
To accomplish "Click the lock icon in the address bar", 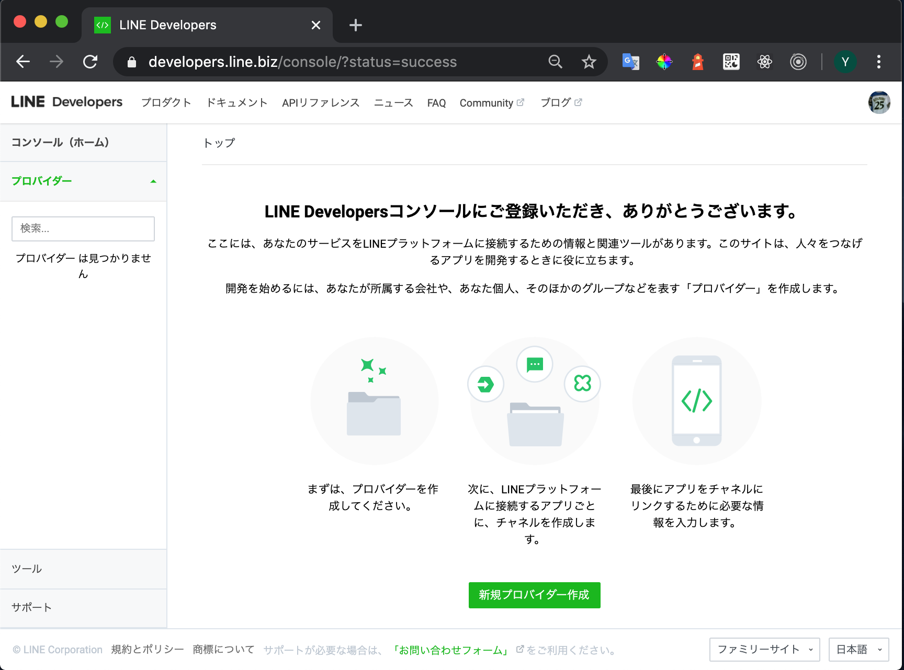I will 132,62.
